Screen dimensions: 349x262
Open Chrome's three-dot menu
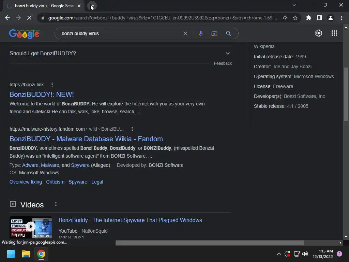coord(342,18)
